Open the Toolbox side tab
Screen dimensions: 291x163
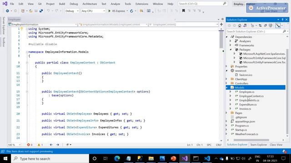[x=4, y=42]
